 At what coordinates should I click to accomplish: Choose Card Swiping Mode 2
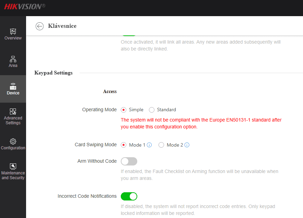(x=161, y=145)
